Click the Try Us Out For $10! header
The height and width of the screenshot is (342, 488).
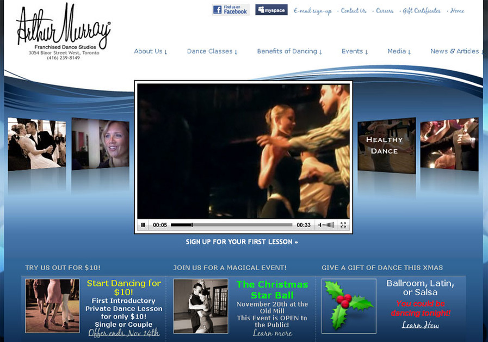(x=63, y=267)
